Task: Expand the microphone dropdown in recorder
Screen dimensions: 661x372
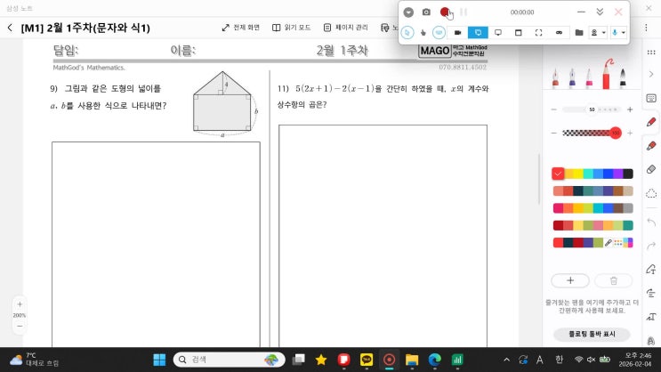Action: coord(624,32)
